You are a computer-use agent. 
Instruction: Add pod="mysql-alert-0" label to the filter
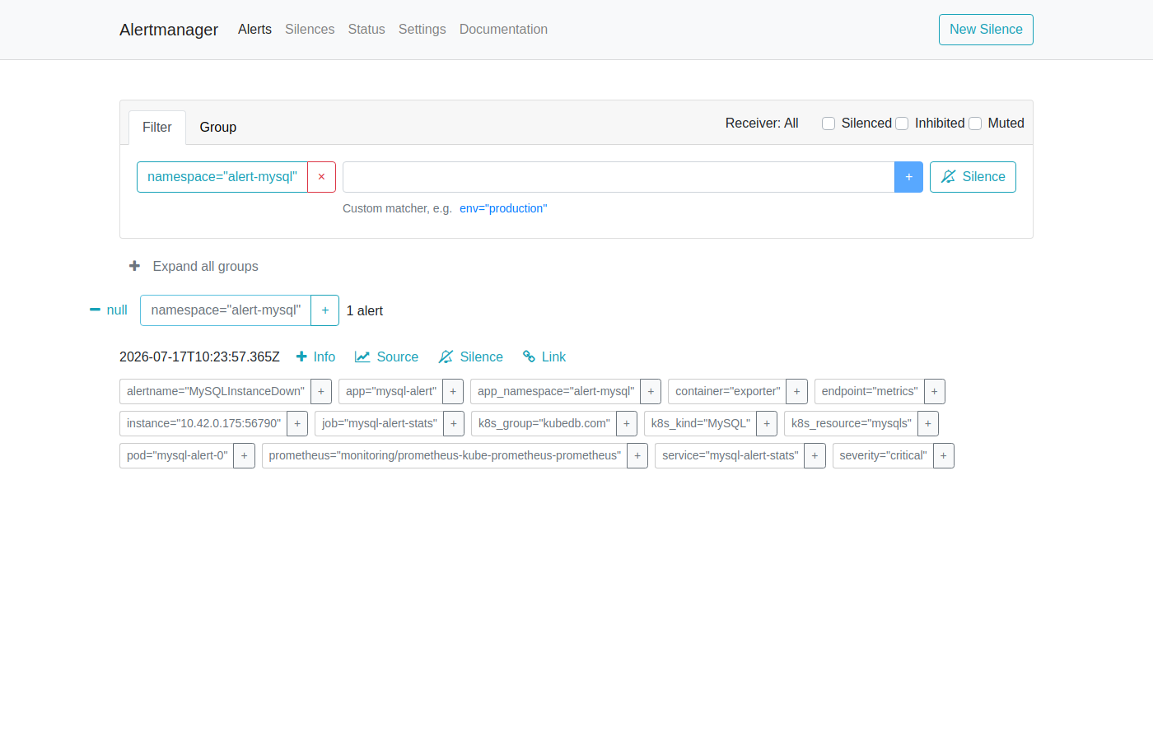click(x=244, y=455)
